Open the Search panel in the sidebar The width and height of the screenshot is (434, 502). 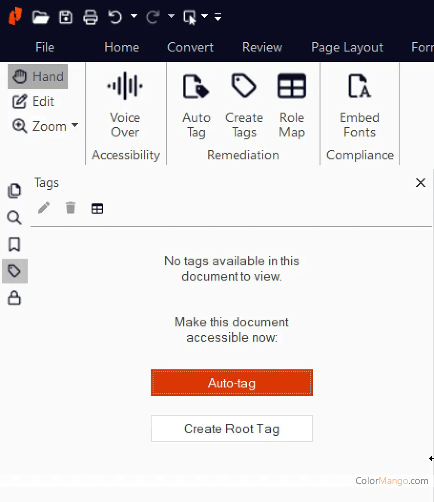click(14, 218)
